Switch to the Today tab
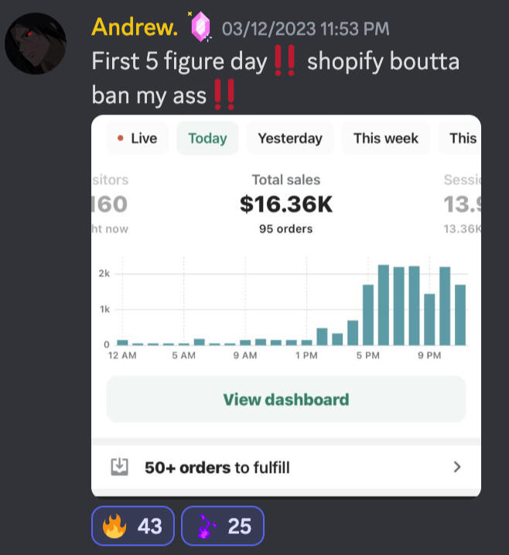The height and width of the screenshot is (555, 509). pyautogui.click(x=207, y=139)
